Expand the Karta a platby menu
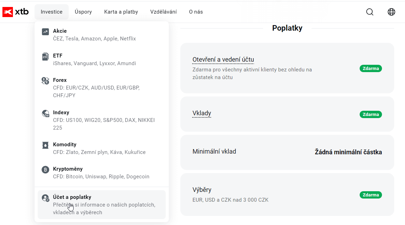405x225 pixels. tap(121, 12)
